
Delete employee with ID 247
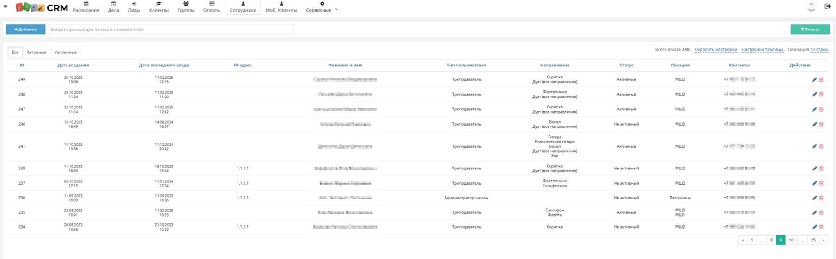point(821,109)
